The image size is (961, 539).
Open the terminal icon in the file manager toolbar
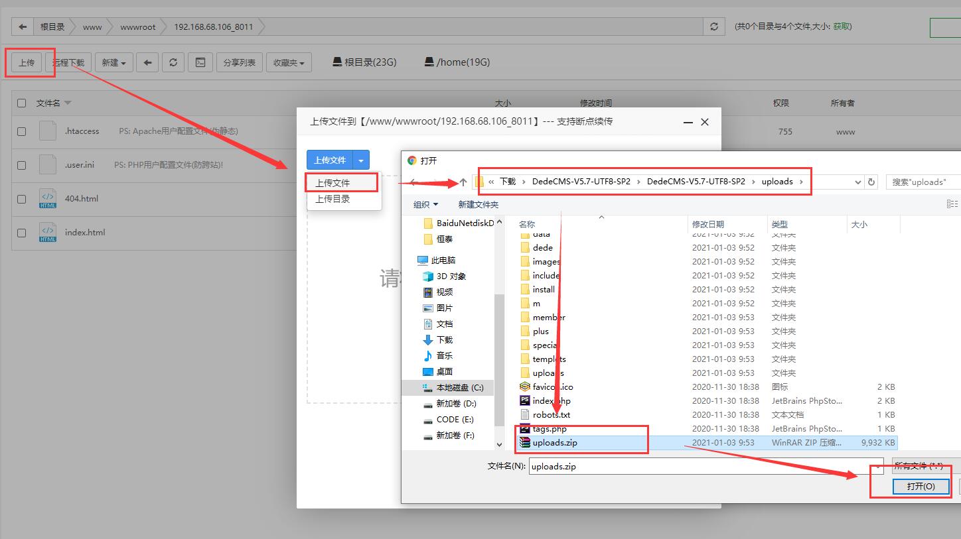pos(200,62)
